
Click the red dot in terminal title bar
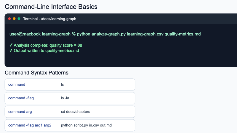[9, 19]
